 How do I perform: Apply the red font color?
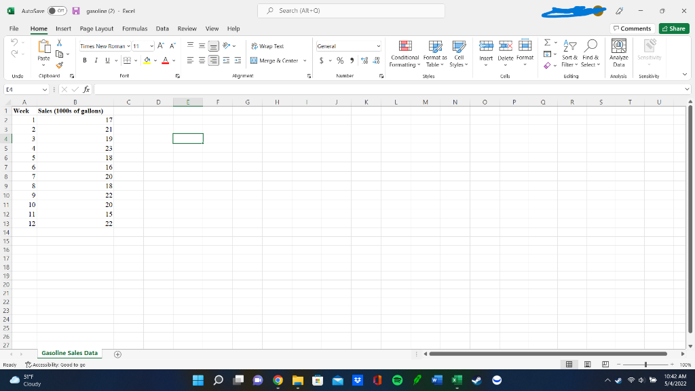(x=166, y=60)
